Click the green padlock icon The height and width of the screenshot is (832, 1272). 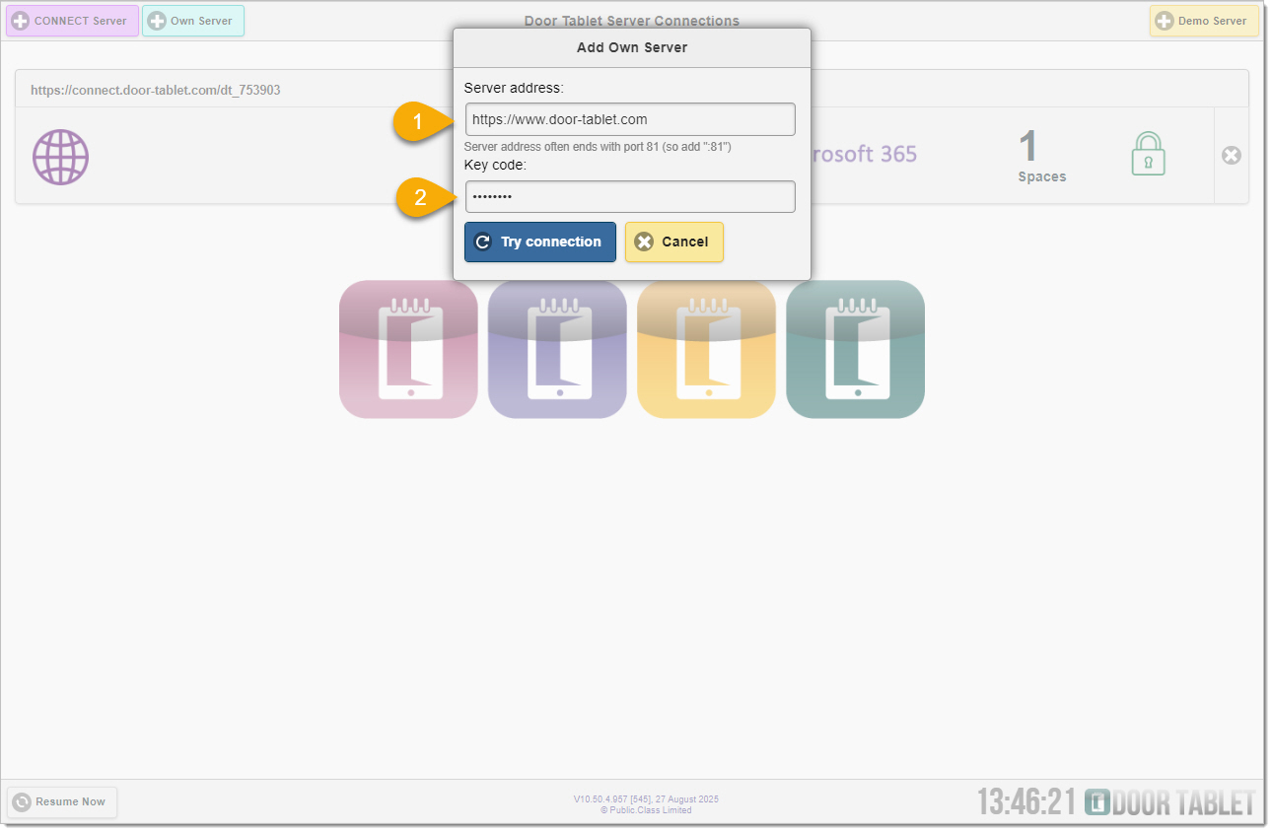[x=1148, y=155]
